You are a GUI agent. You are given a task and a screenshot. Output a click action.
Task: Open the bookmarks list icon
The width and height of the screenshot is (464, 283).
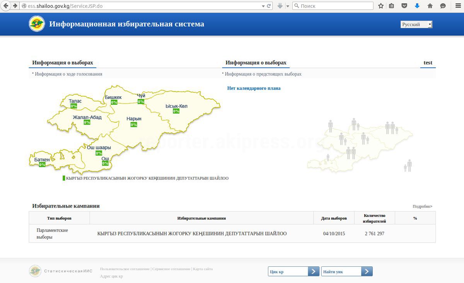pyautogui.click(x=391, y=6)
